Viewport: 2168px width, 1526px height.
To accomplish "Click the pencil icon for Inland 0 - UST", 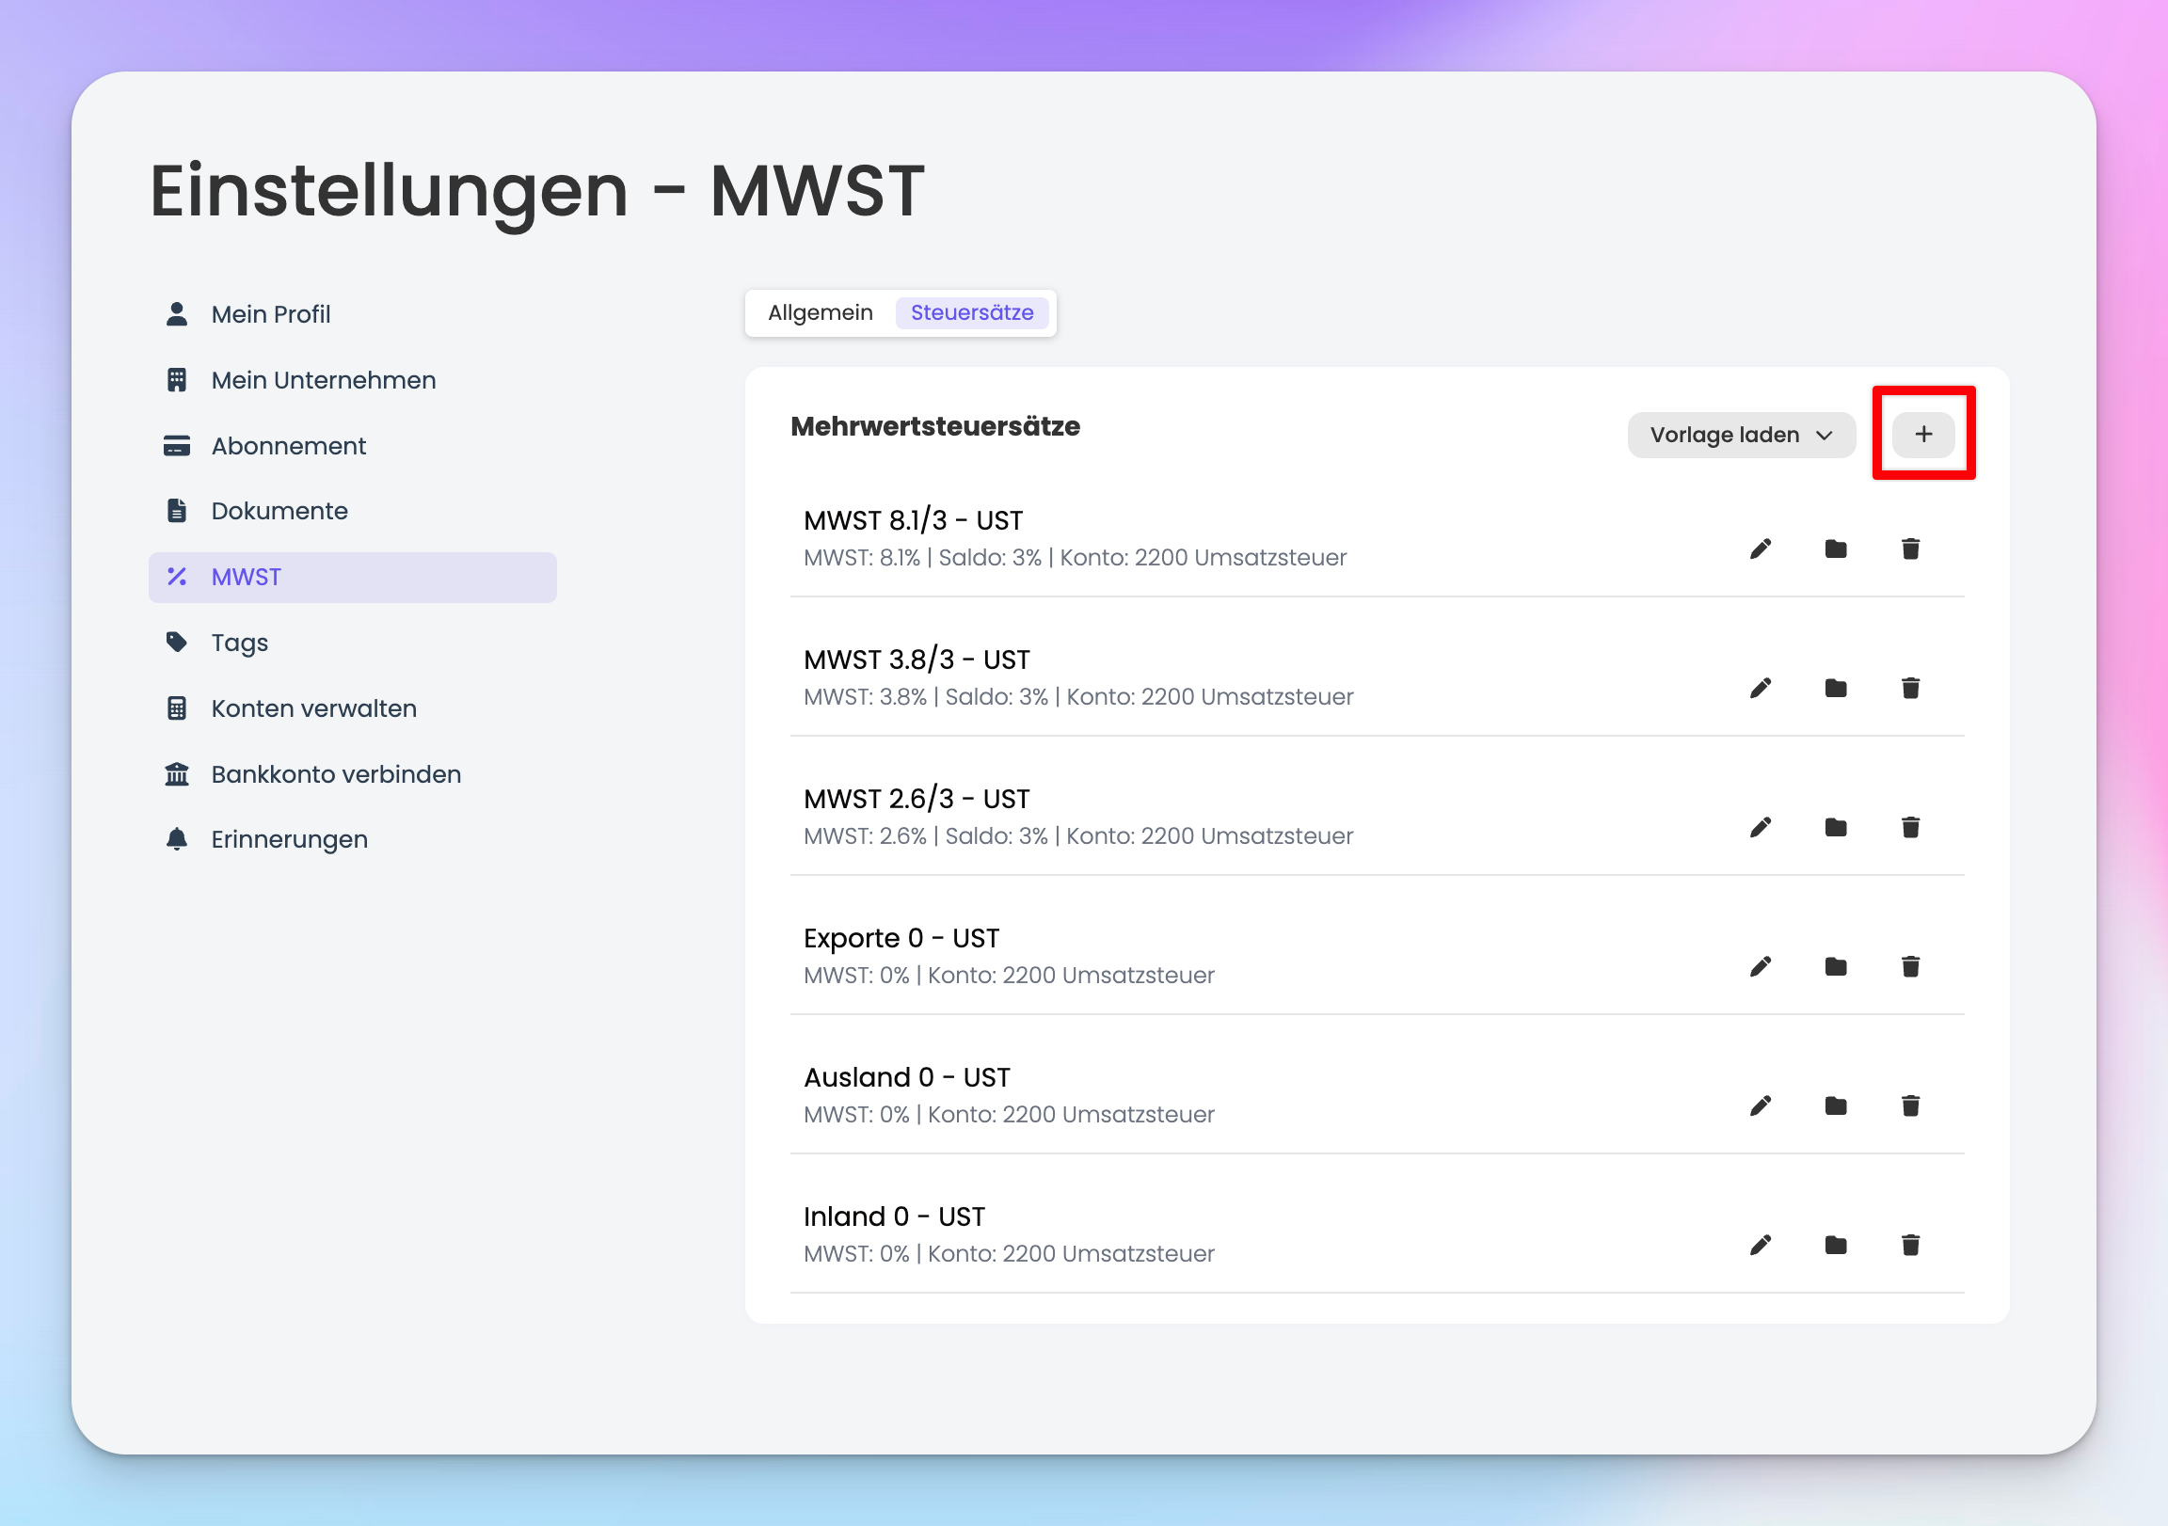I will (x=1760, y=1245).
